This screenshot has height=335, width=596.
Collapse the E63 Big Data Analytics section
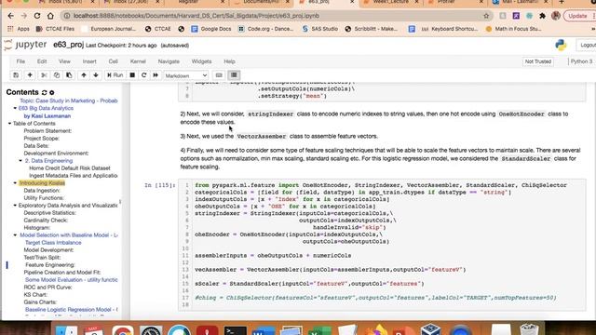pyautogui.click(x=15, y=108)
